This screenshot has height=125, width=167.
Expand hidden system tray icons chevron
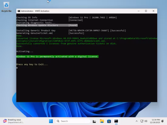137,121
